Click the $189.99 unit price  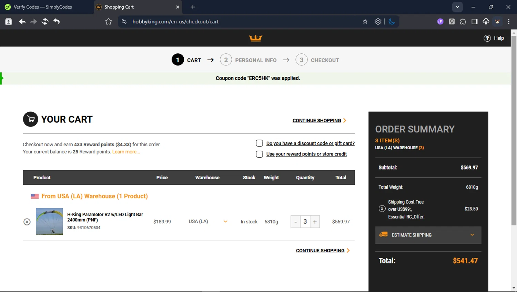point(162,222)
